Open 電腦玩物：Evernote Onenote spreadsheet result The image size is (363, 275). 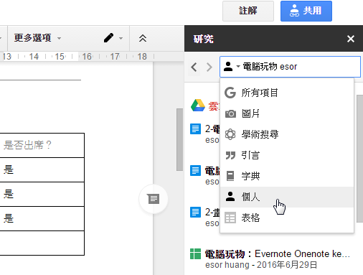(278, 254)
